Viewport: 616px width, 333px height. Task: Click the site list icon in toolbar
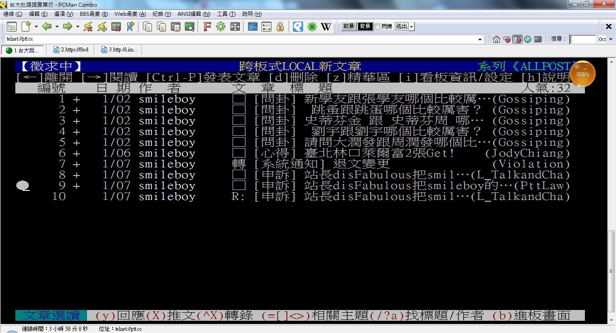11,27
